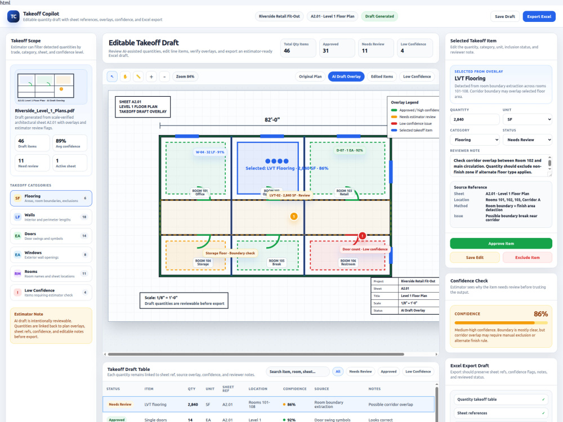Click checkmark beside Sheet references

point(543,413)
